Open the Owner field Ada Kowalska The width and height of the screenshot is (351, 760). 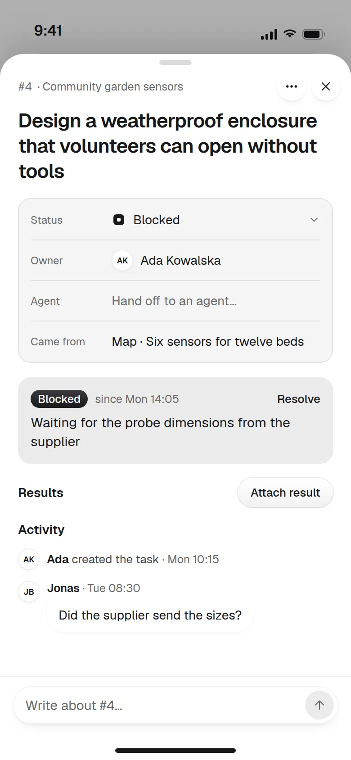(x=175, y=260)
